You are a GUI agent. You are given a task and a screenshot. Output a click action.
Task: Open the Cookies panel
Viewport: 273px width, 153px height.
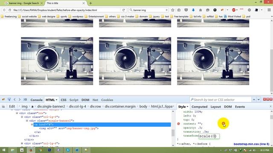point(107,100)
